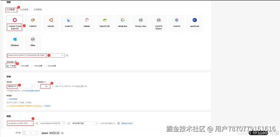
Task: Refresh the subnet list next to subnet-default-smb
Action: 69,124
